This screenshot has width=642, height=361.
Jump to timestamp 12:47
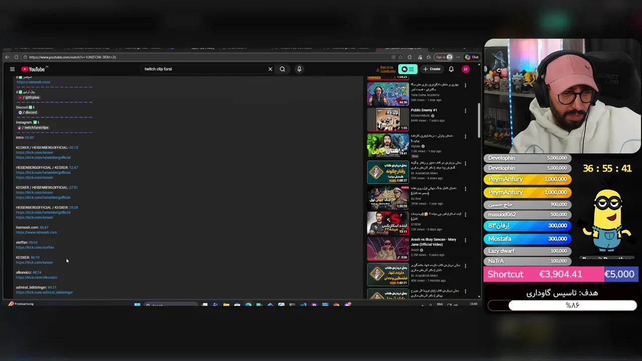tap(73, 167)
